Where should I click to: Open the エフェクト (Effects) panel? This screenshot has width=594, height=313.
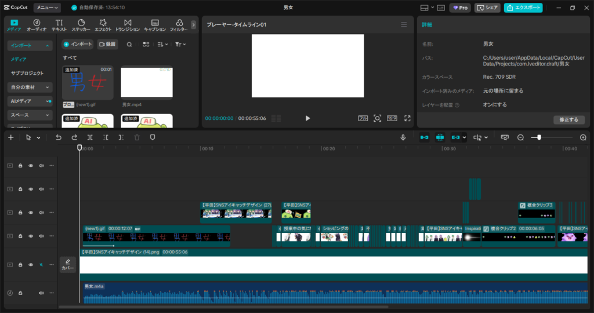[x=103, y=25]
